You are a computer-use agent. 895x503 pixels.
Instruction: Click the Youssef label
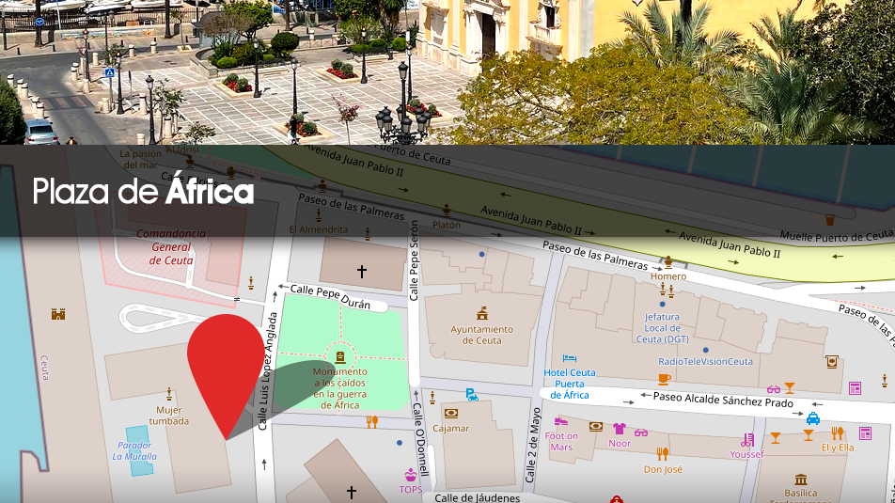pos(746,454)
